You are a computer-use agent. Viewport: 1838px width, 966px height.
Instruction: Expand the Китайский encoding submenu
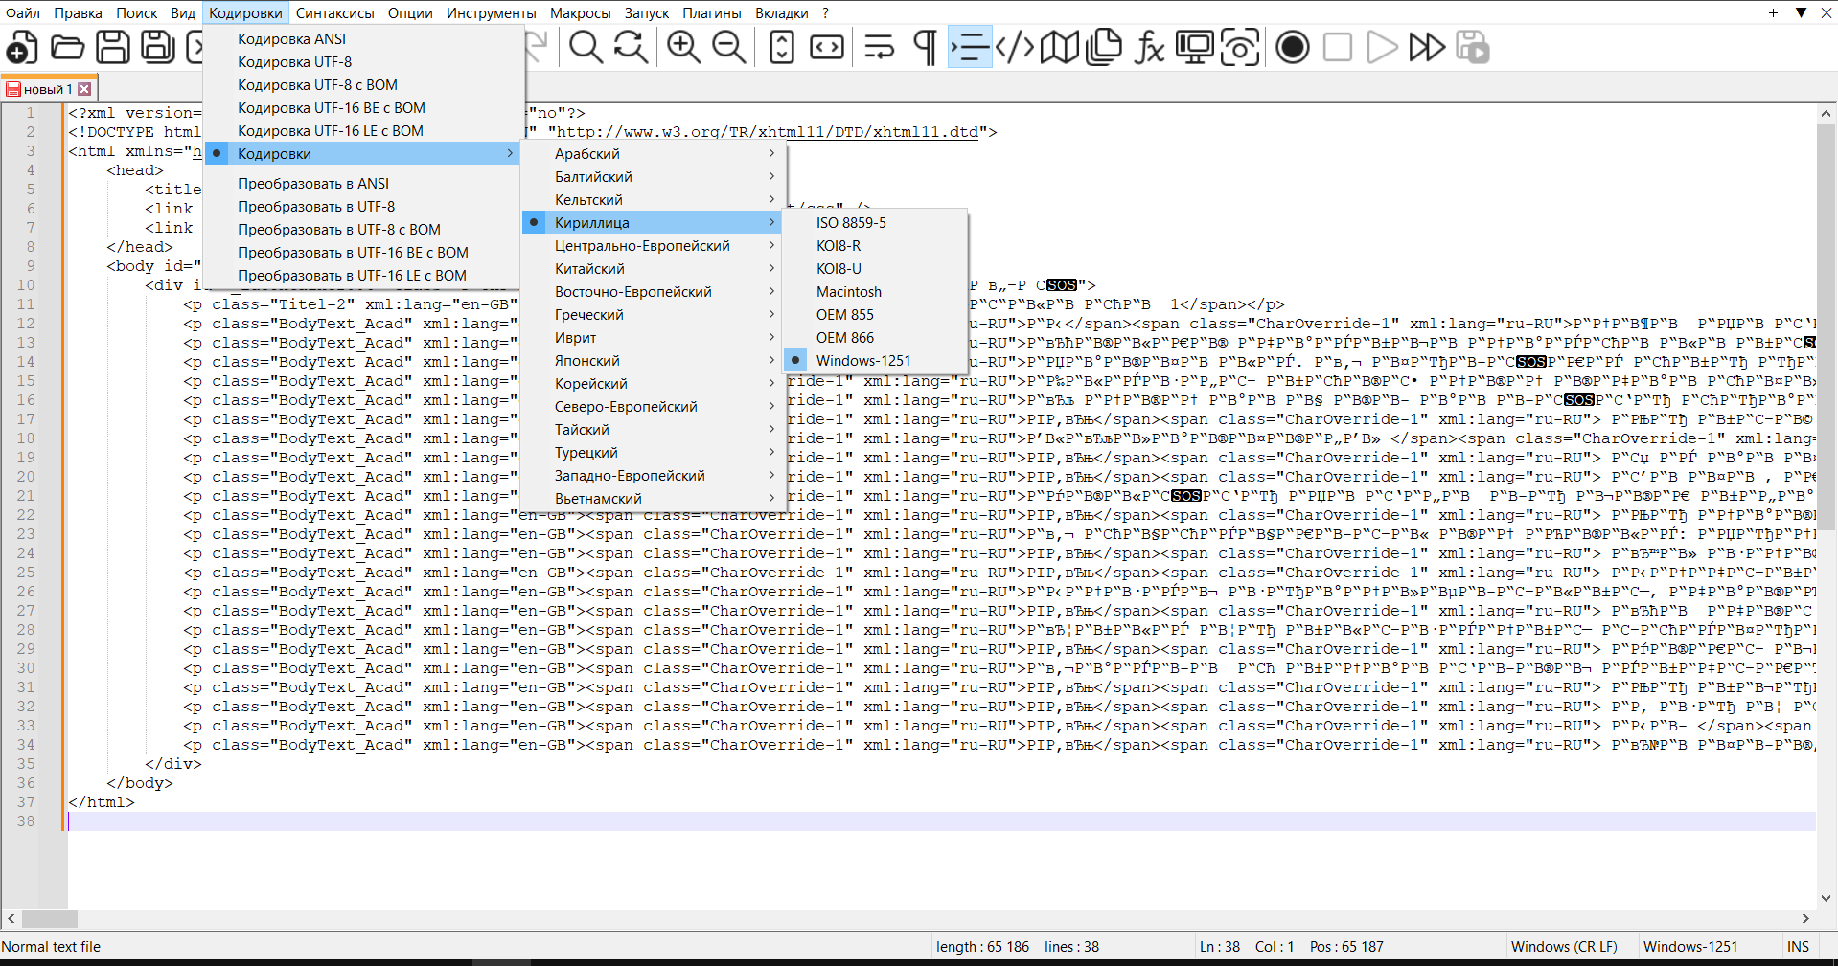(x=589, y=269)
